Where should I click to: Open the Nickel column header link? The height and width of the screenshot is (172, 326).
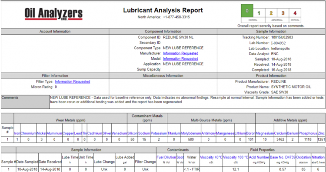(41, 133)
